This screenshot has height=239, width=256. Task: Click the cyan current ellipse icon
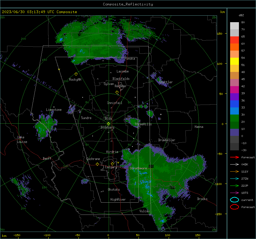point(234,200)
